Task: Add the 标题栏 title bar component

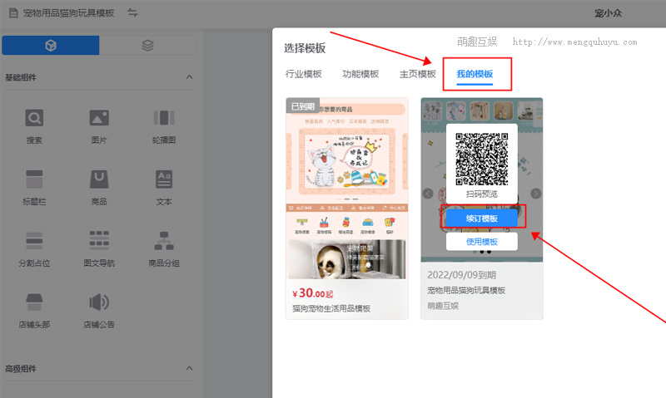Action: [x=34, y=187]
